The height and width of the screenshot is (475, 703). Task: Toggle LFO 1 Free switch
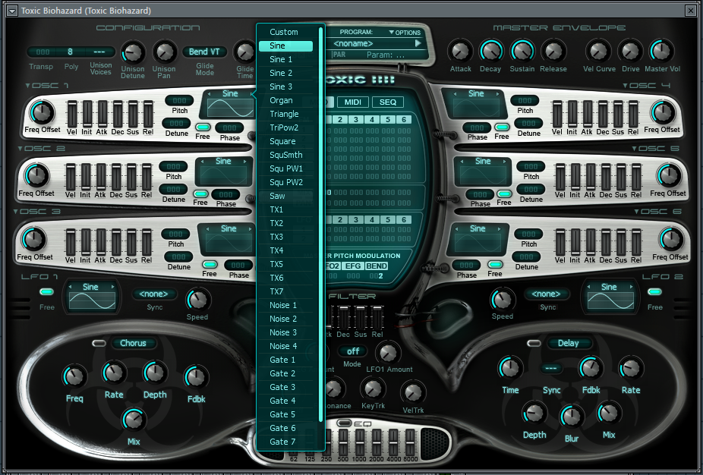pyautogui.click(x=46, y=292)
